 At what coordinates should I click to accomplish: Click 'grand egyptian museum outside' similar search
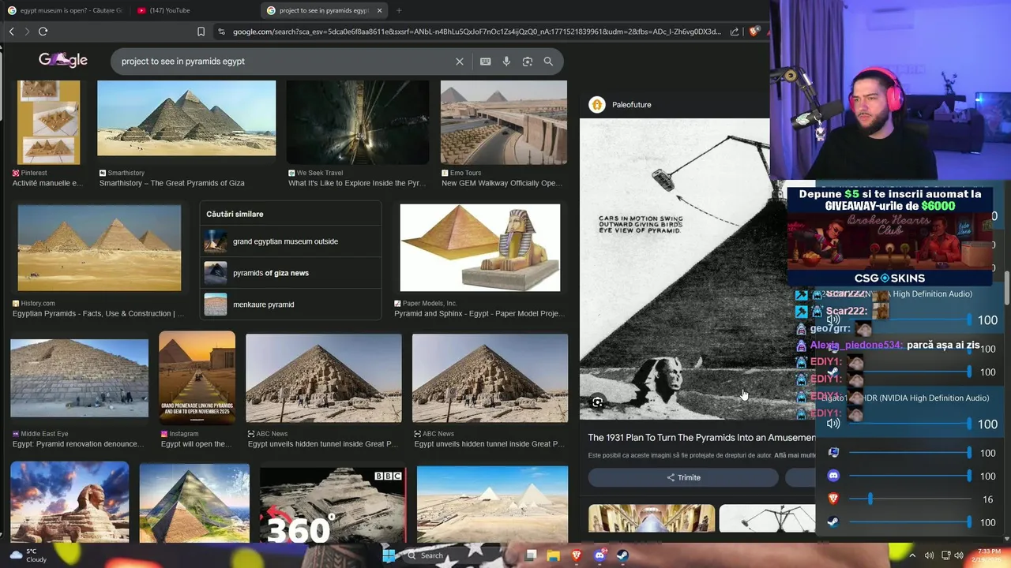click(x=291, y=241)
